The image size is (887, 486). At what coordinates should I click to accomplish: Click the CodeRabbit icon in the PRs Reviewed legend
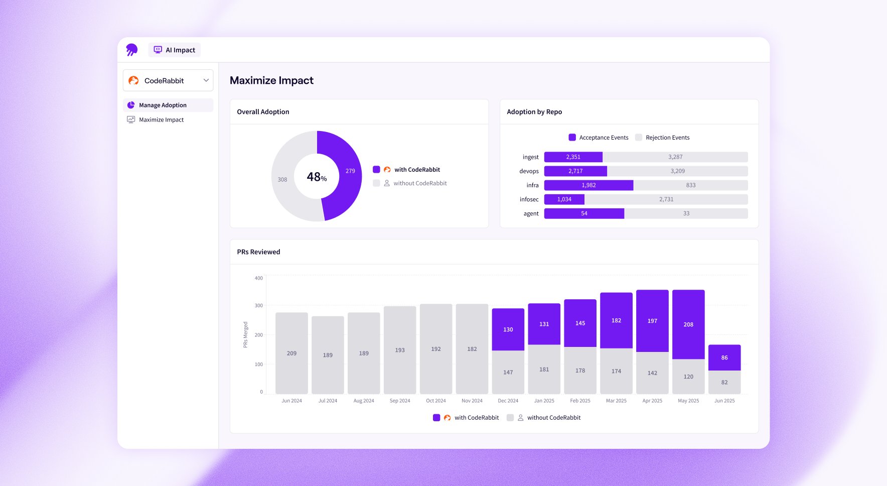pos(447,417)
